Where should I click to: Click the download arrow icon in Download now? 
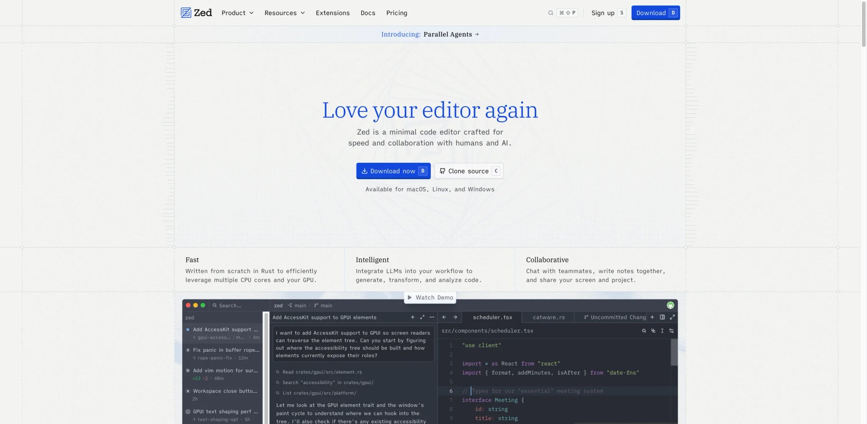pyautogui.click(x=364, y=171)
